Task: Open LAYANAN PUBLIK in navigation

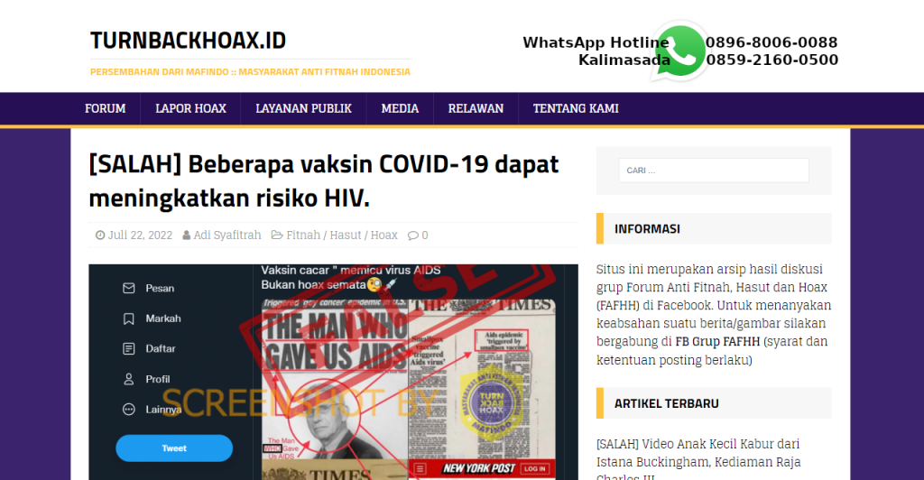Action: tap(303, 108)
